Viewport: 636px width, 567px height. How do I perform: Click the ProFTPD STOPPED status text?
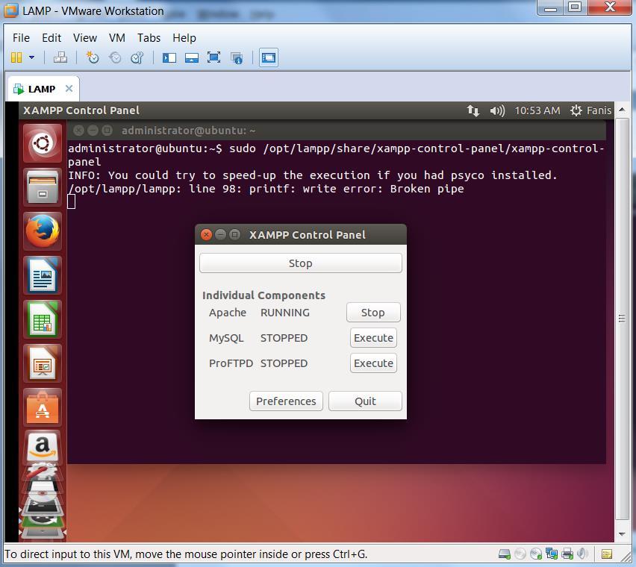[284, 363]
